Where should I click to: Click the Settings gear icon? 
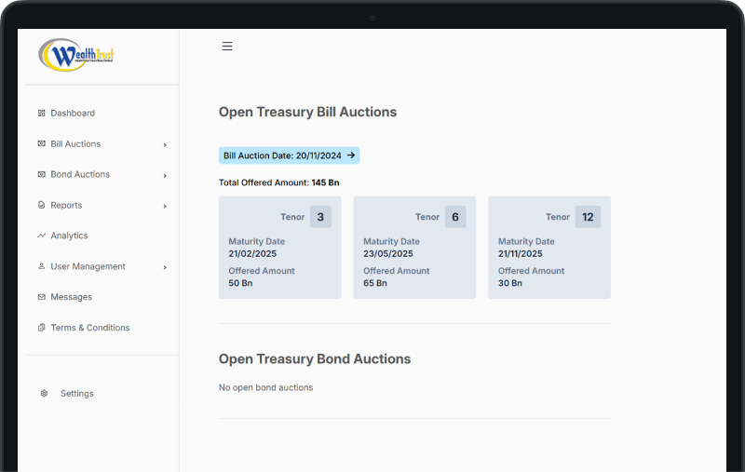[44, 393]
